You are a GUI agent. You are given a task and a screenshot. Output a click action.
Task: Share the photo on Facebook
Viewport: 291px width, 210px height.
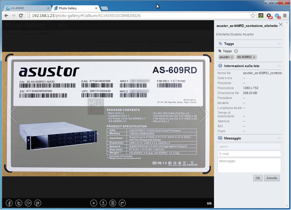[9, 203]
